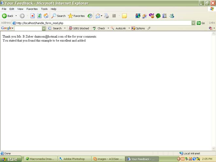Open the Back button history dropdown arrow
Screen dimensions: 216x162
[16, 16]
